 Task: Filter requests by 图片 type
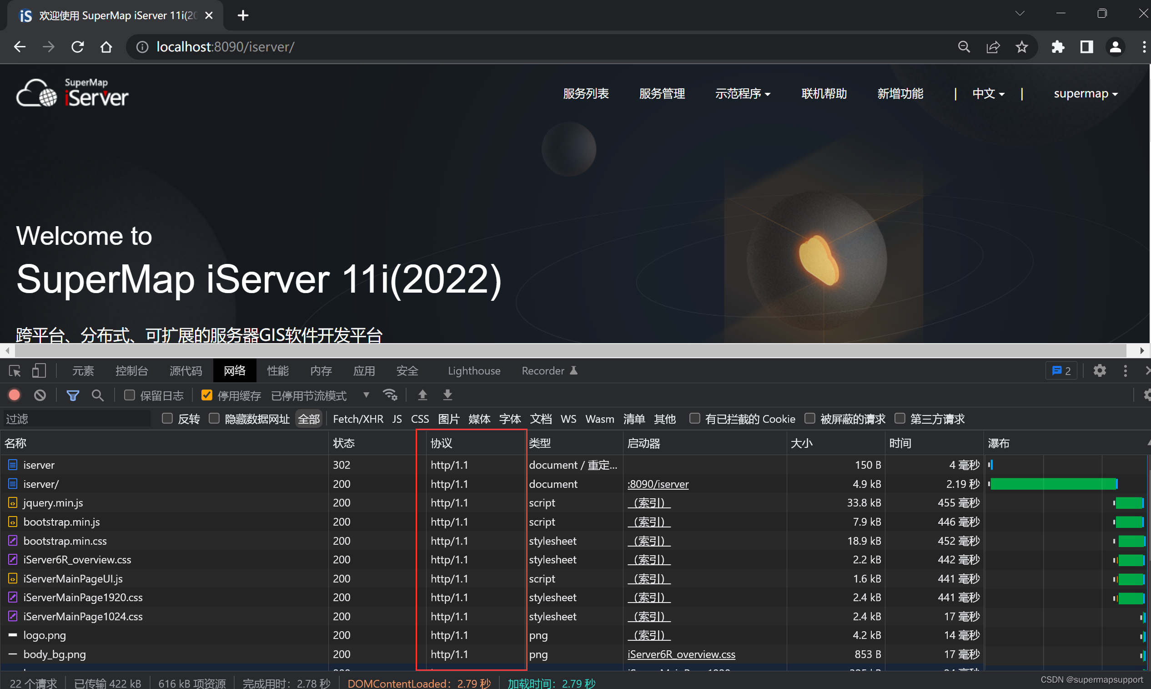[x=448, y=419]
